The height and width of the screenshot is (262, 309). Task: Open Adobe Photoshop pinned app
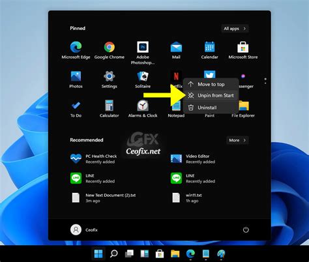pyautogui.click(x=143, y=53)
